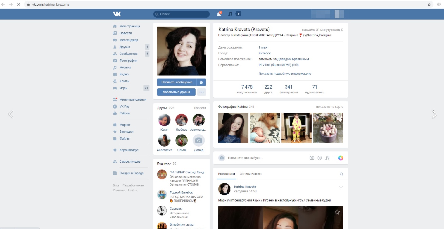Open the notifications bell
The width and height of the screenshot is (444, 229).
pyautogui.click(x=219, y=14)
